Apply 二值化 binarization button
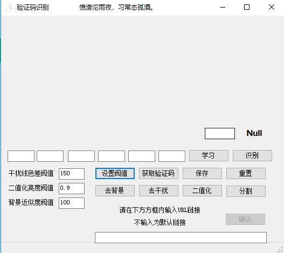The height and width of the screenshot is (253, 284). (x=202, y=190)
